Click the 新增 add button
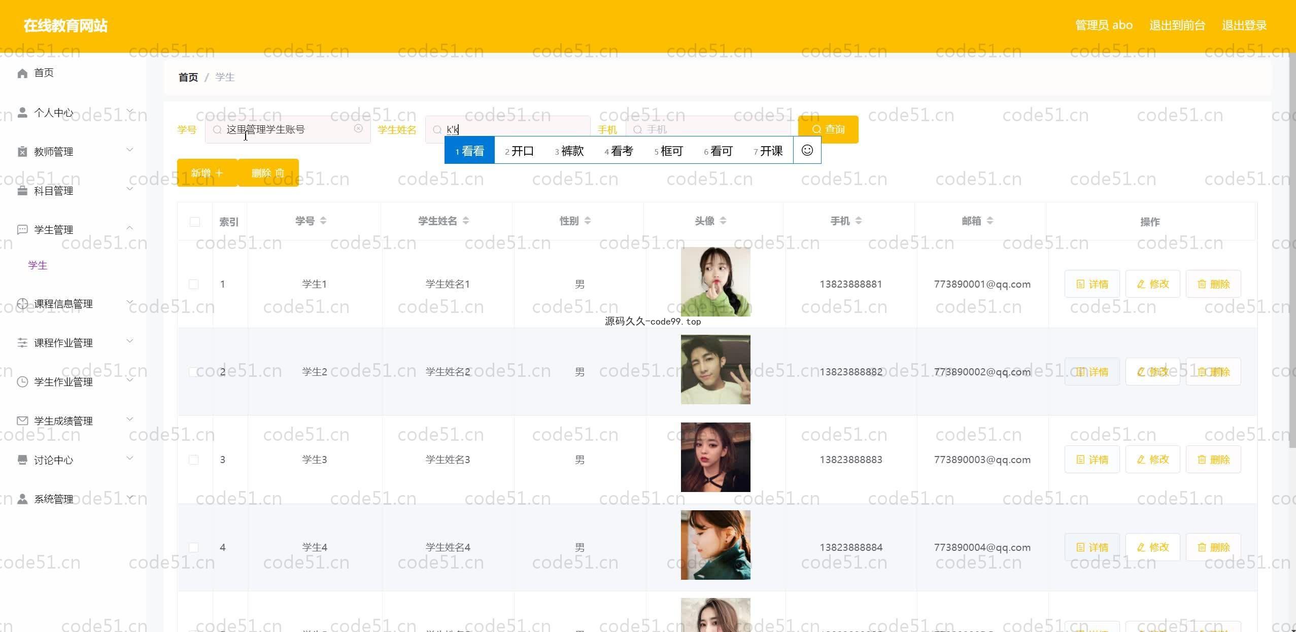1296x632 pixels. [x=207, y=173]
